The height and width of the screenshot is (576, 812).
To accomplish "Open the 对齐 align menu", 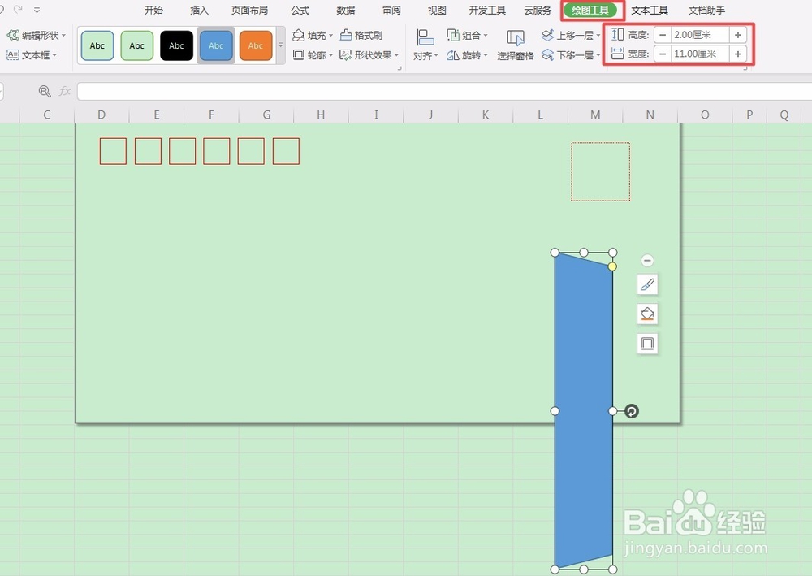I will (x=425, y=45).
